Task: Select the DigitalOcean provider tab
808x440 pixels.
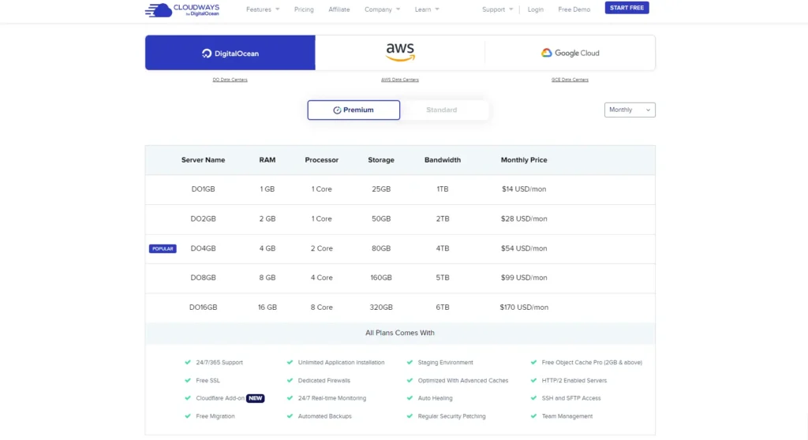Action: point(230,53)
